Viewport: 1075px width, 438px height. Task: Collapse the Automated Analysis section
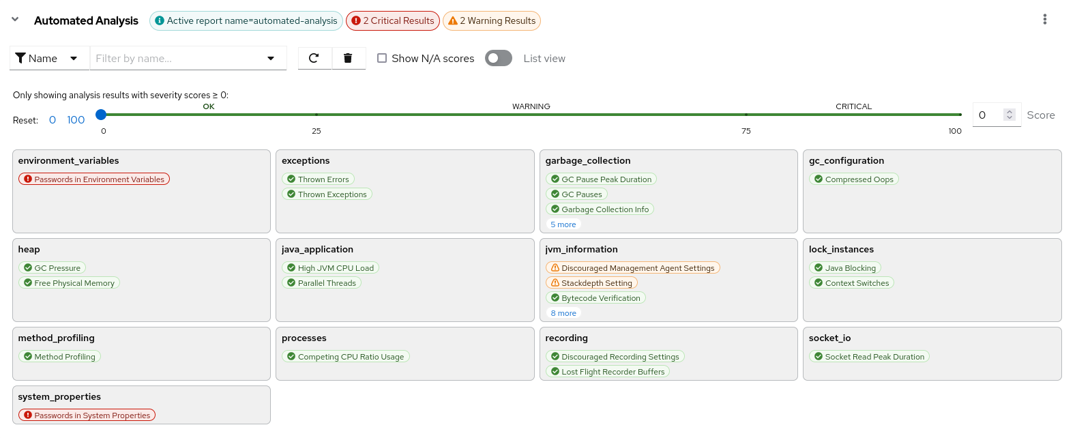[15, 20]
